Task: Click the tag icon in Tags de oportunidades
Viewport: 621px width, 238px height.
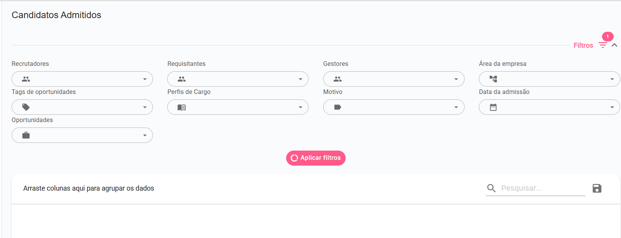Action: (26, 107)
